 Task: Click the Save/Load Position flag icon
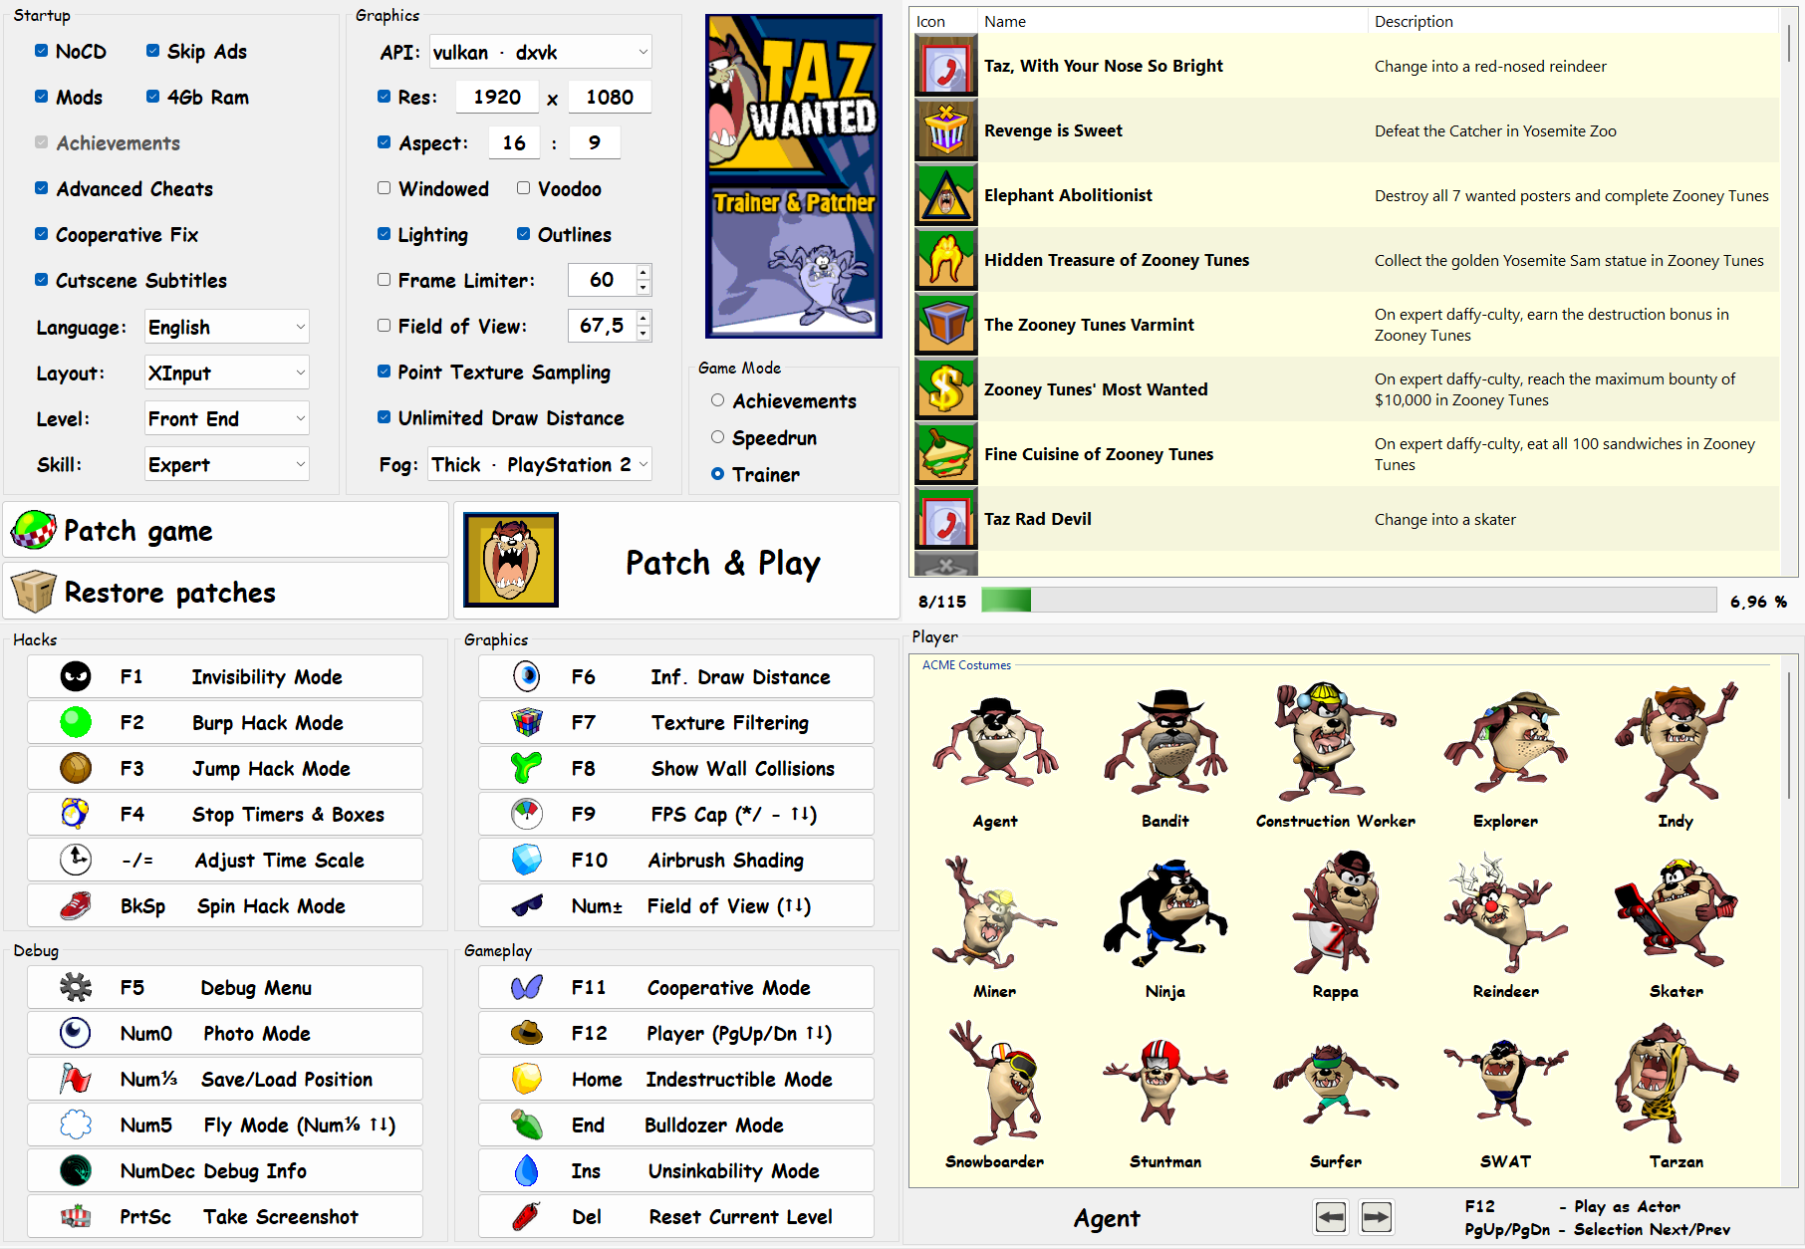(76, 1080)
